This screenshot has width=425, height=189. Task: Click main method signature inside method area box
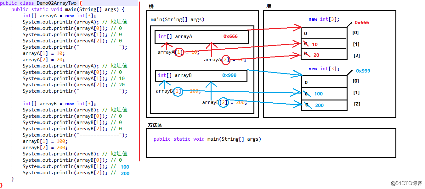pos(207,139)
